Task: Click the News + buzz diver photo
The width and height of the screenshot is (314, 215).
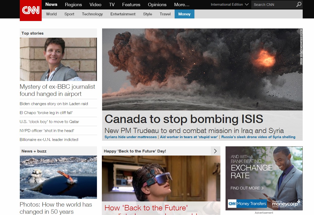Action: pyautogui.click(x=58, y=177)
